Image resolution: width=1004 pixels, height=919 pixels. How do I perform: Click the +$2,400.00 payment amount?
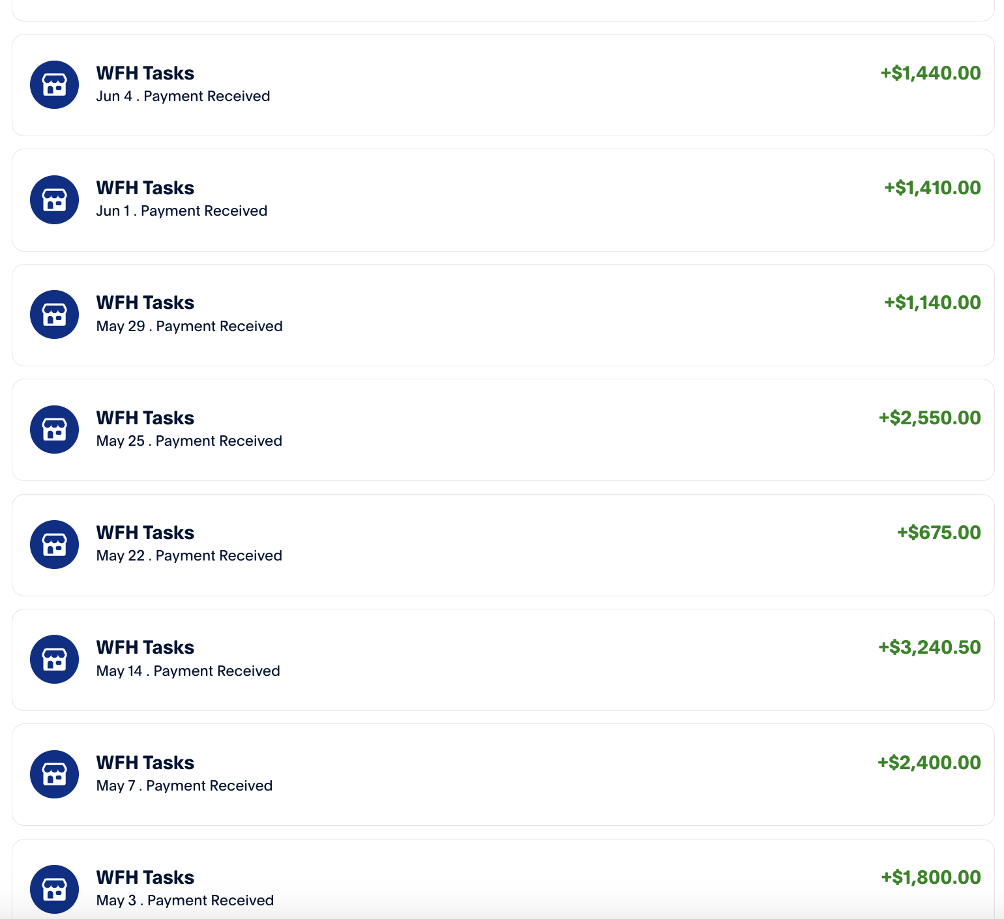pos(929,763)
